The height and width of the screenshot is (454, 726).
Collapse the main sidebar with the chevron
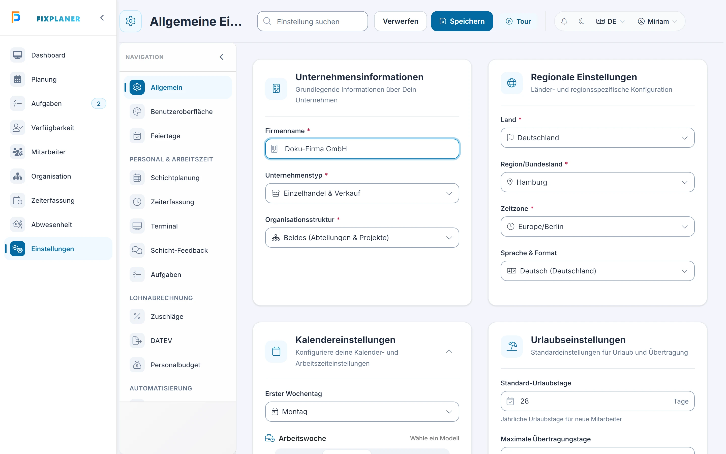point(102,18)
